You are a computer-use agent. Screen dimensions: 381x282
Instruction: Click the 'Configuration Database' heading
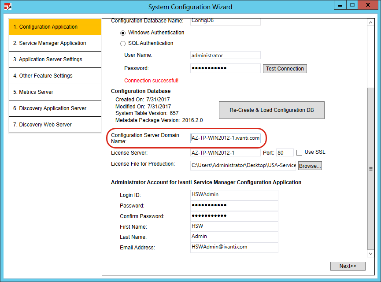[x=141, y=91]
